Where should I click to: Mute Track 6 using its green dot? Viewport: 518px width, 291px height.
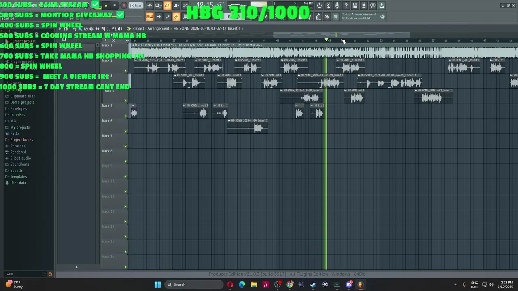coord(125,131)
